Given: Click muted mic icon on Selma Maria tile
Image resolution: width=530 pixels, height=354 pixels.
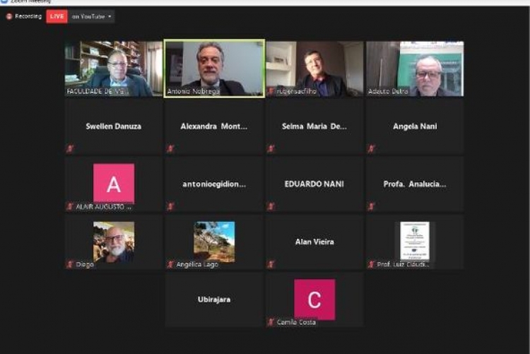Looking at the screenshot, I should tap(271, 148).
